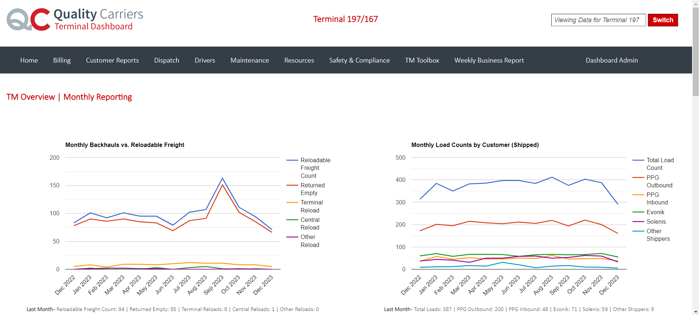
Task: Click the Terminal Dashboard subtitle text
Action: click(93, 27)
